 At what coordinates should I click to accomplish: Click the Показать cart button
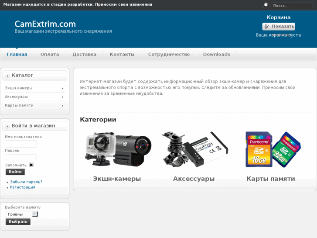279,27
